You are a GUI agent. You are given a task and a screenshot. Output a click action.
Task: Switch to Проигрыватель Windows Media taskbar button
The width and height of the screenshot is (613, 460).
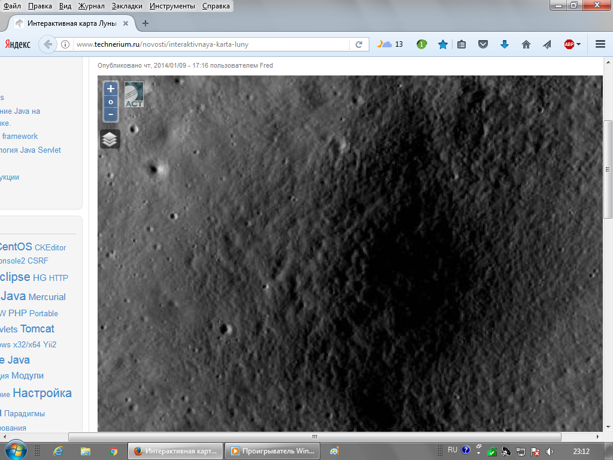click(x=272, y=451)
